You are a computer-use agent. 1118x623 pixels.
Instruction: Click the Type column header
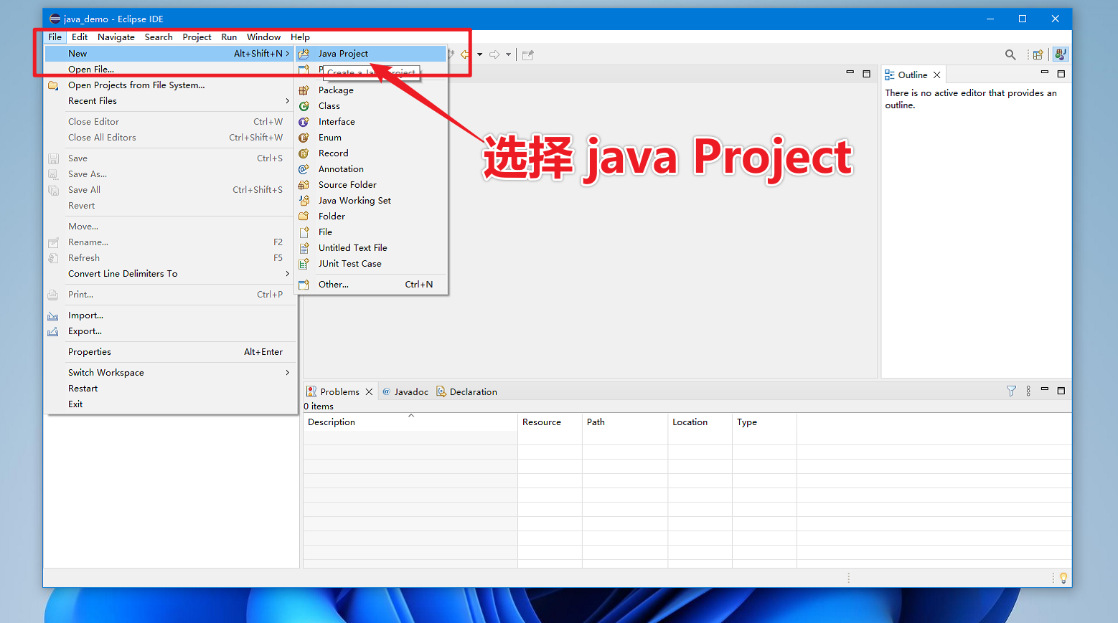(x=765, y=422)
